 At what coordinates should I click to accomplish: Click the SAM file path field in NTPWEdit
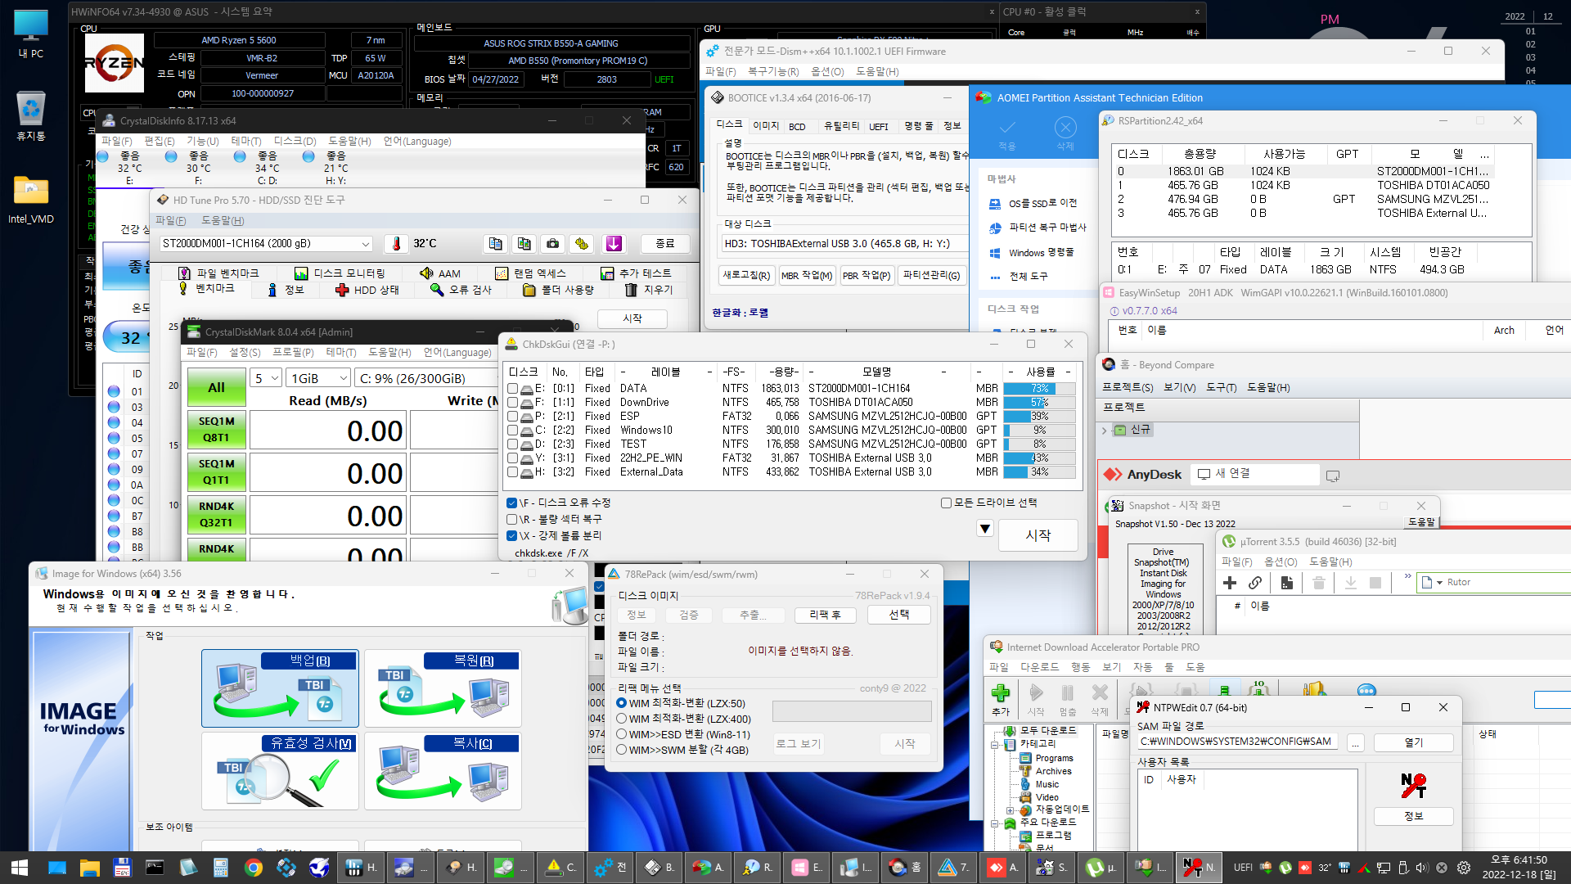1238,742
